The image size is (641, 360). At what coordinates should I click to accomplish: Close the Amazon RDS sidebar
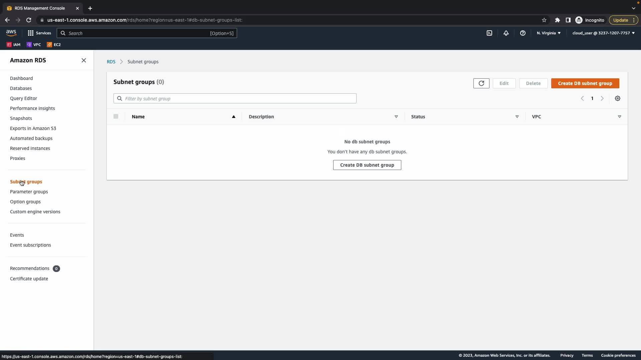[84, 60]
